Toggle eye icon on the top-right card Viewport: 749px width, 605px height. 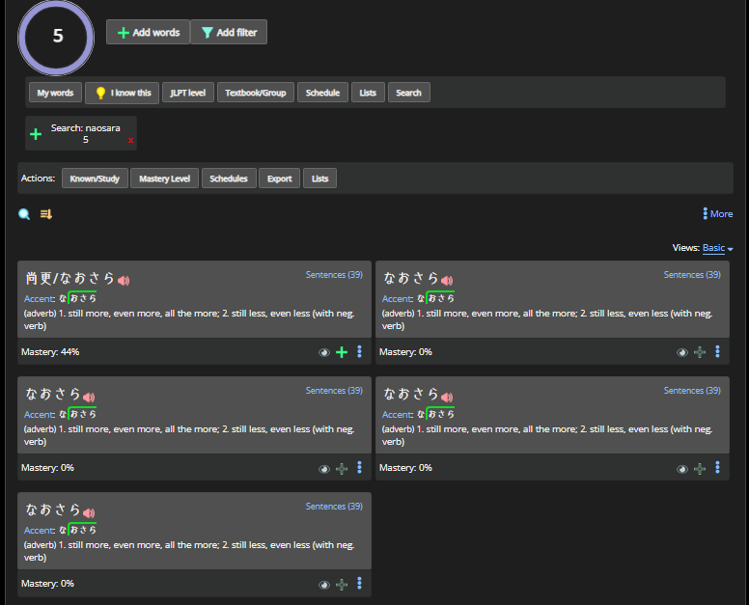click(682, 352)
